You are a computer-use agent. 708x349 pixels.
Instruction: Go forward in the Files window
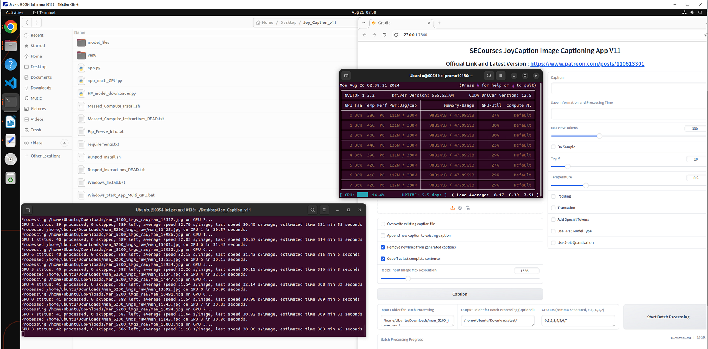pos(37,23)
